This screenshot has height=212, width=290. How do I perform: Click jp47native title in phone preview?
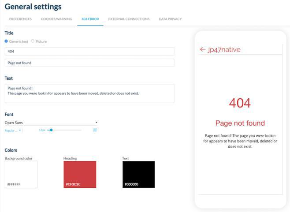(224, 49)
